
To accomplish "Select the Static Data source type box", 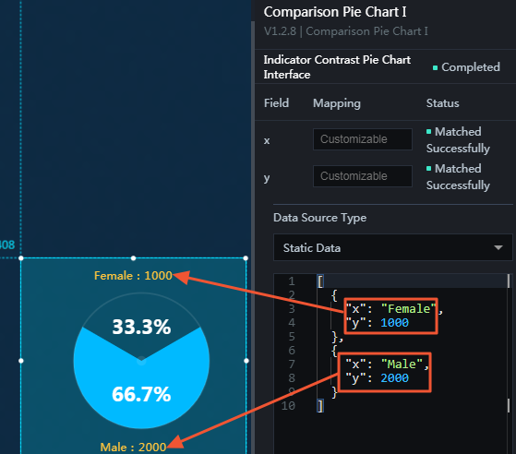I will [393, 247].
